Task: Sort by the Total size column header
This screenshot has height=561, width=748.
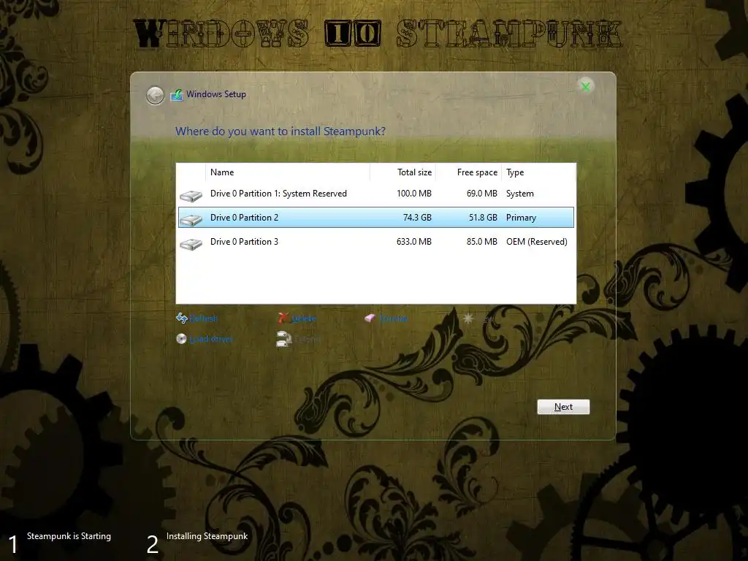Action: point(402,172)
